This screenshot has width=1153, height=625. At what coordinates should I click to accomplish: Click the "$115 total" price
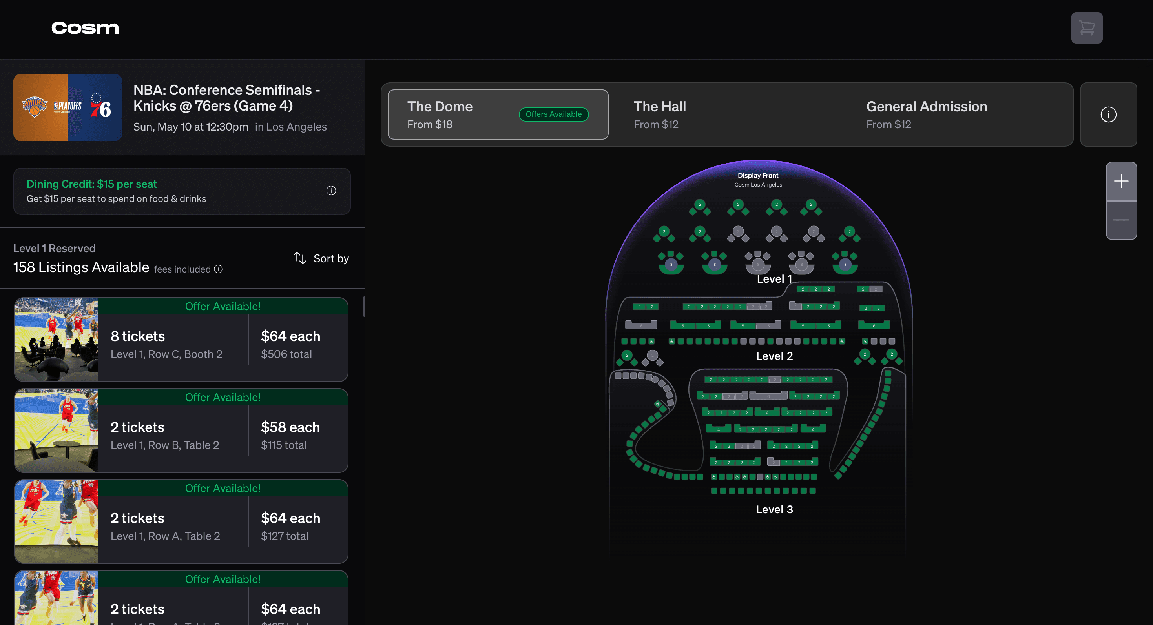tap(284, 445)
